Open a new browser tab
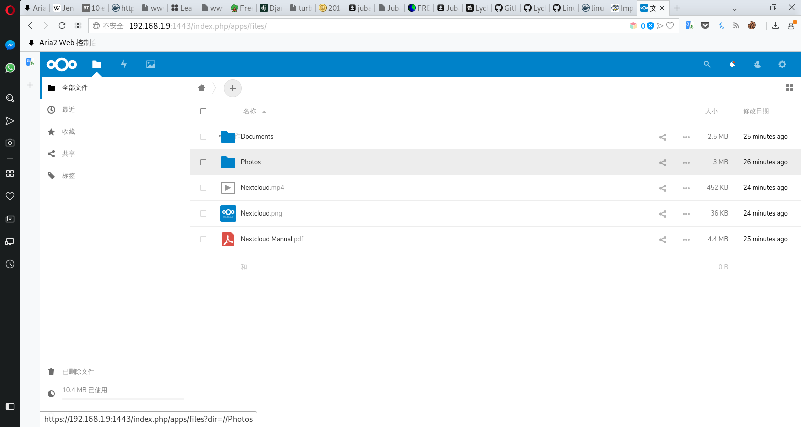The image size is (801, 427). click(x=677, y=8)
